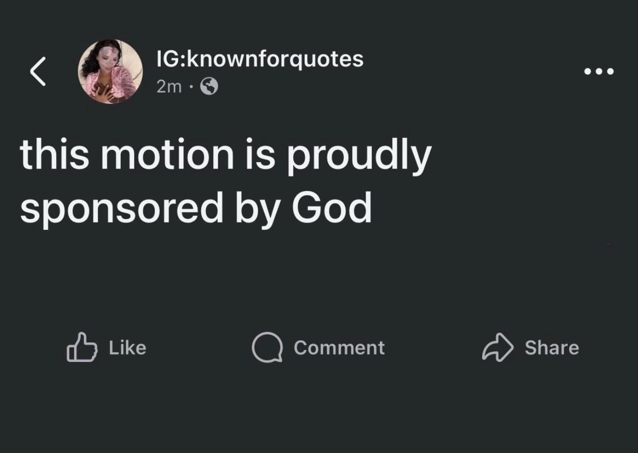
Task: Open the IG:knownforquotes profile picture
Action: (110, 72)
